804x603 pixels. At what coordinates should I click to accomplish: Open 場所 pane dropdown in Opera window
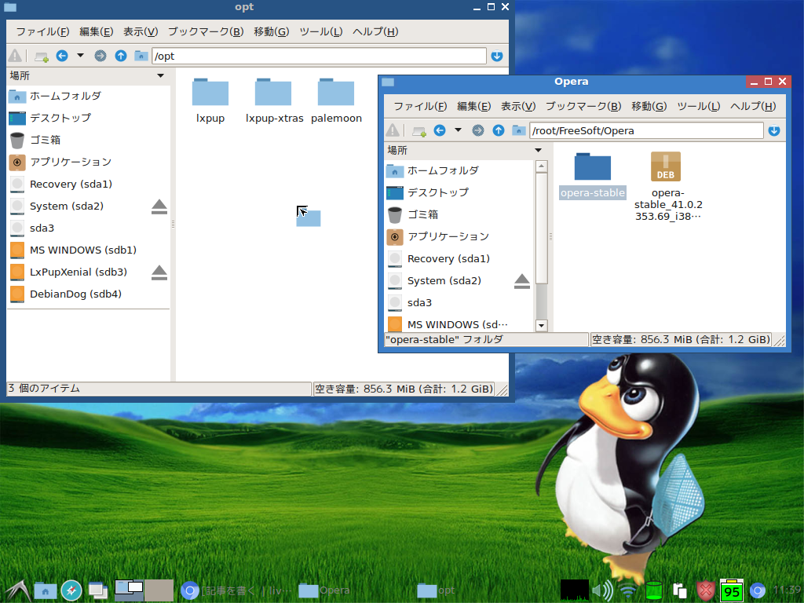(x=538, y=150)
